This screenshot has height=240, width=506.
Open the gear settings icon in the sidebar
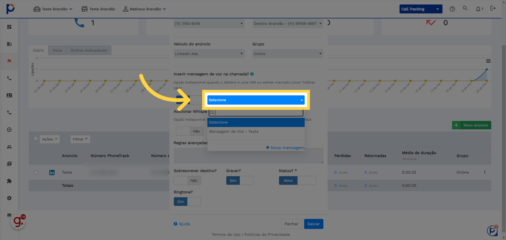click(x=9, y=198)
